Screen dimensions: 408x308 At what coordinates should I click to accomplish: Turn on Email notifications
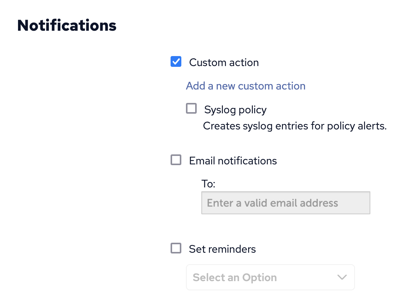click(x=176, y=160)
